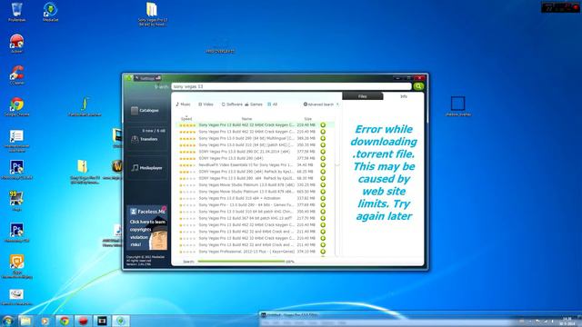Open Windows Media Player from the taskbar
582x327 pixels.
(45, 321)
